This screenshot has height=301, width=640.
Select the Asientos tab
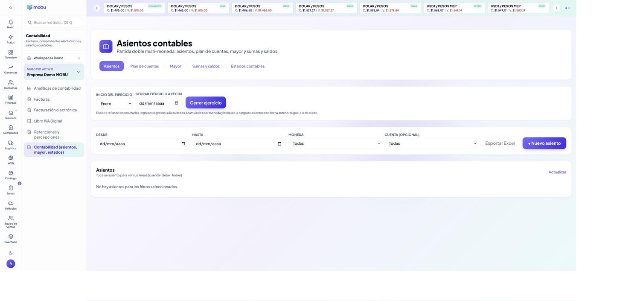[111, 66]
